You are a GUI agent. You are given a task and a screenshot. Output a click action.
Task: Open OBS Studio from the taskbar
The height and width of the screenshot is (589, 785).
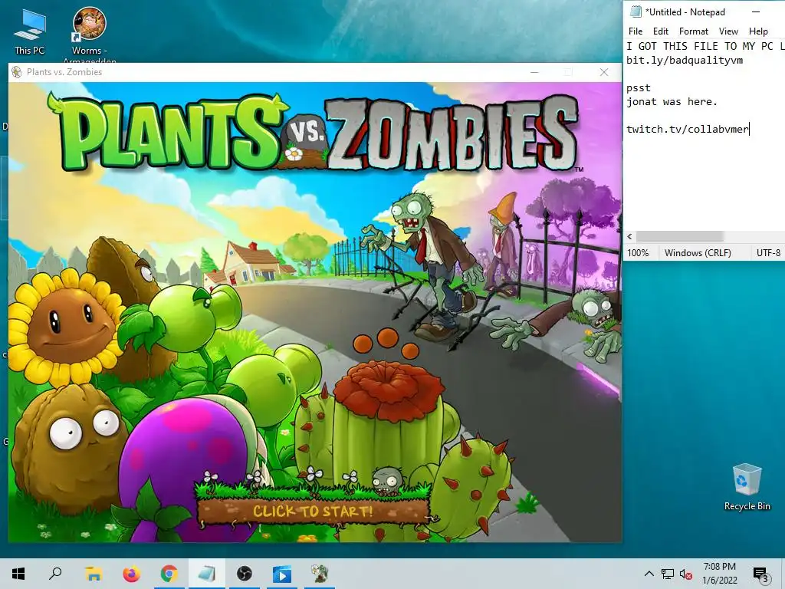(x=245, y=574)
